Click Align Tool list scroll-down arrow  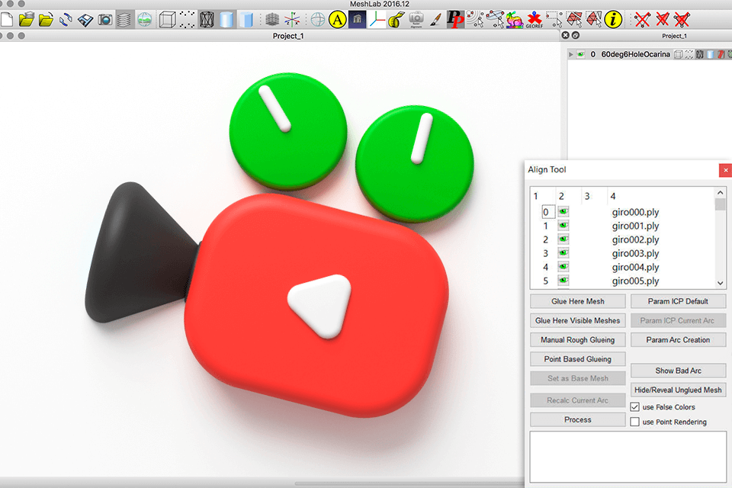tap(721, 284)
